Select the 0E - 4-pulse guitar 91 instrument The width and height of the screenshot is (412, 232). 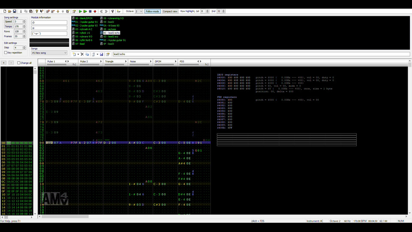click(x=113, y=40)
